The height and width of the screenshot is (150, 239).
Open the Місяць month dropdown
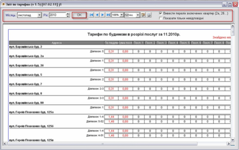(39, 15)
